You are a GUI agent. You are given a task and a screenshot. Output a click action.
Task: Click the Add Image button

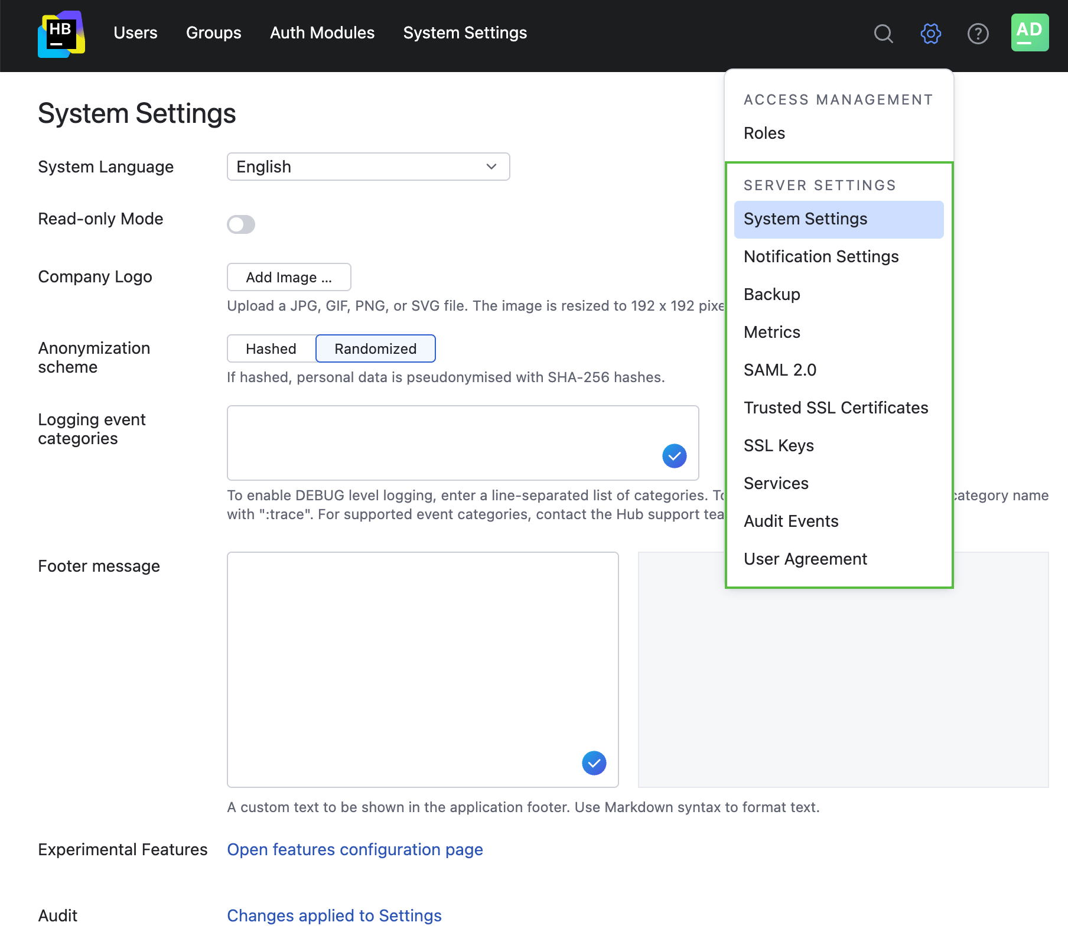(x=289, y=277)
